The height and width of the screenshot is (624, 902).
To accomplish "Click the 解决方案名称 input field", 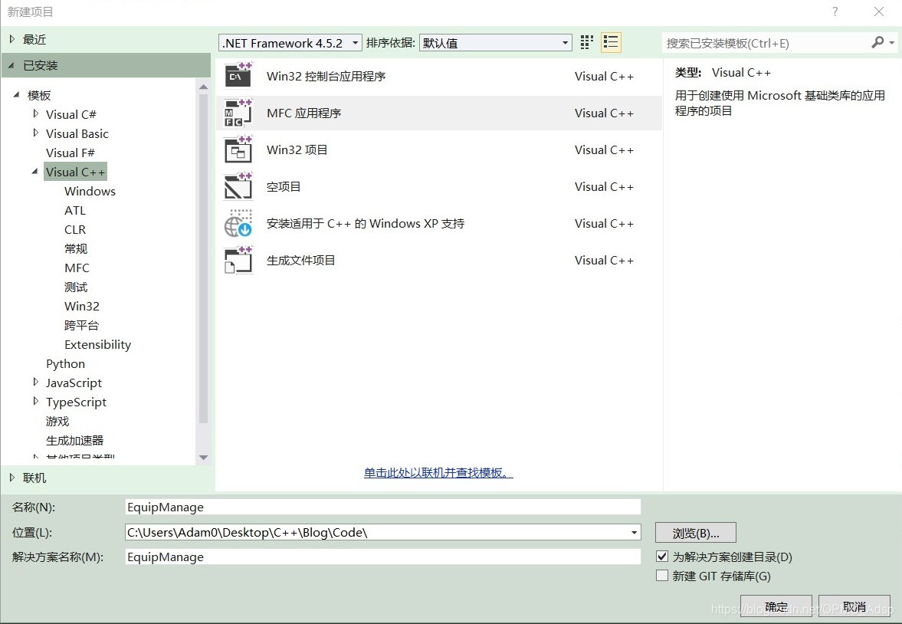I will pyautogui.click(x=382, y=557).
